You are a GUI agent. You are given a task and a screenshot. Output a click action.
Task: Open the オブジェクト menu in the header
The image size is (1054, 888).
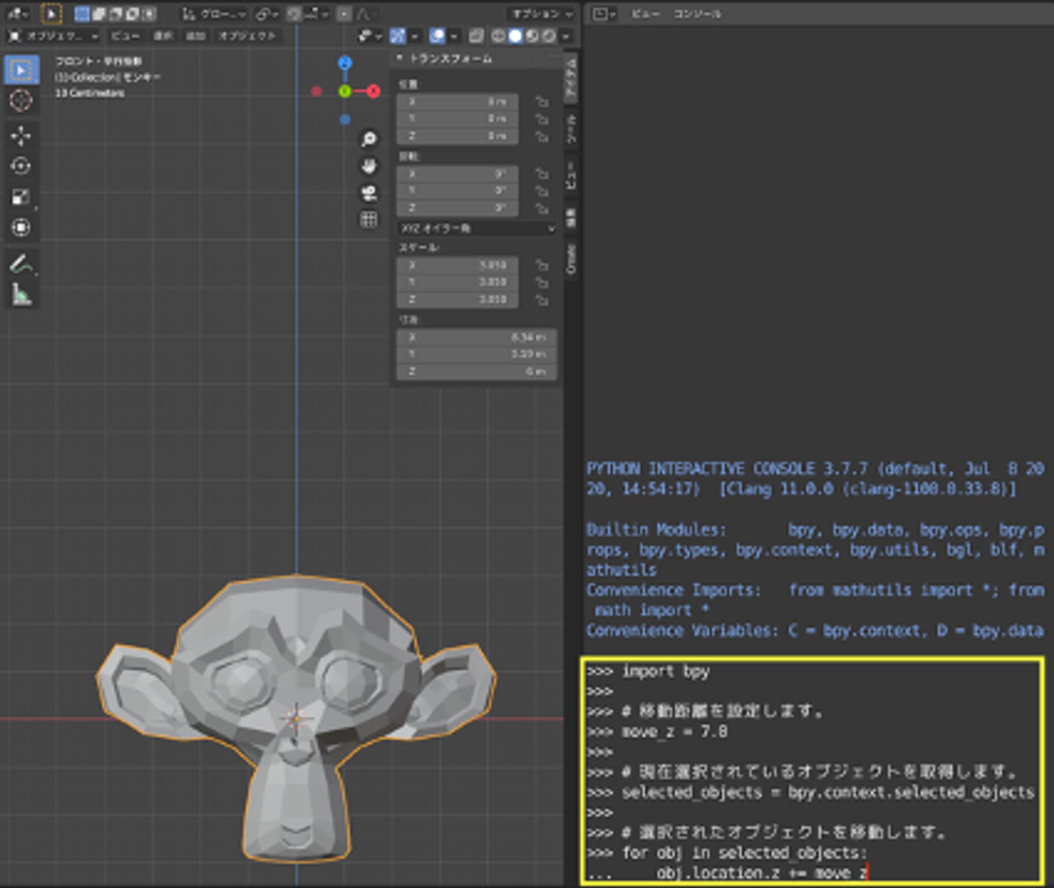(x=246, y=36)
